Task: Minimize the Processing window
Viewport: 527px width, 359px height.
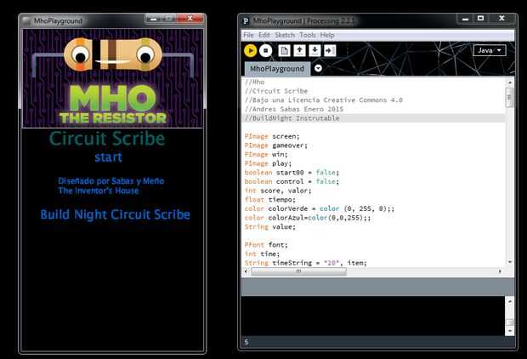Action: [466, 19]
